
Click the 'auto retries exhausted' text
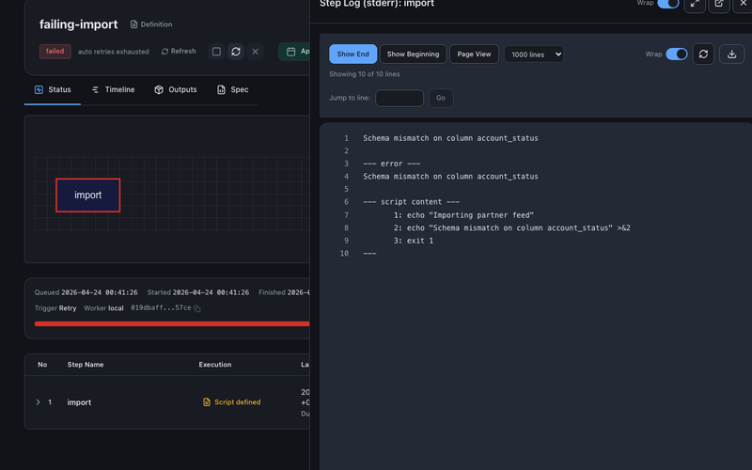pyautogui.click(x=113, y=52)
